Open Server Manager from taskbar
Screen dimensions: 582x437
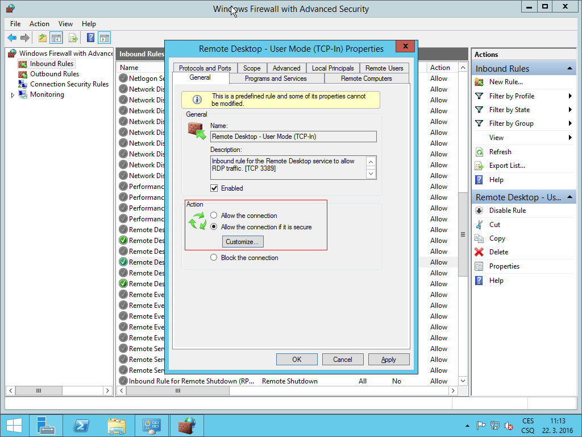coord(46,426)
